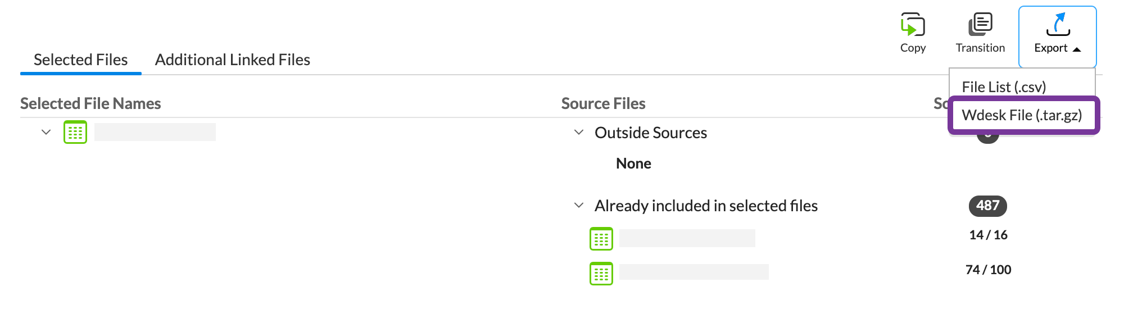The image size is (1124, 309).
Task: Click the 487 count badge
Action: coord(987,206)
